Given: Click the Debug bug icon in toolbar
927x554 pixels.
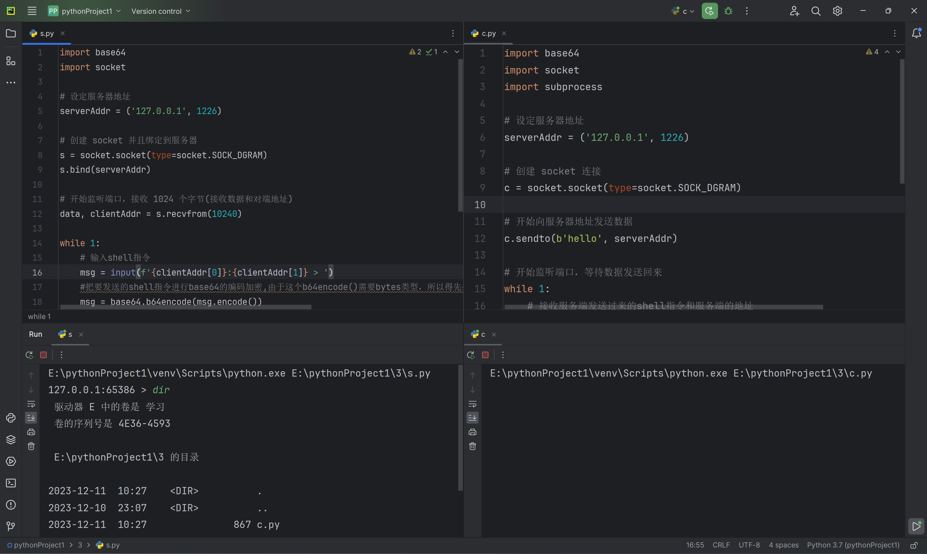Looking at the screenshot, I should pos(728,11).
